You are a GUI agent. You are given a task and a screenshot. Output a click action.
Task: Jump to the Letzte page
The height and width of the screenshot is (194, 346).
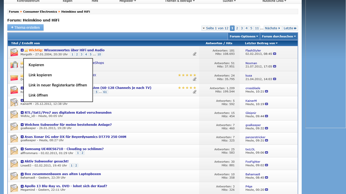point(290,28)
